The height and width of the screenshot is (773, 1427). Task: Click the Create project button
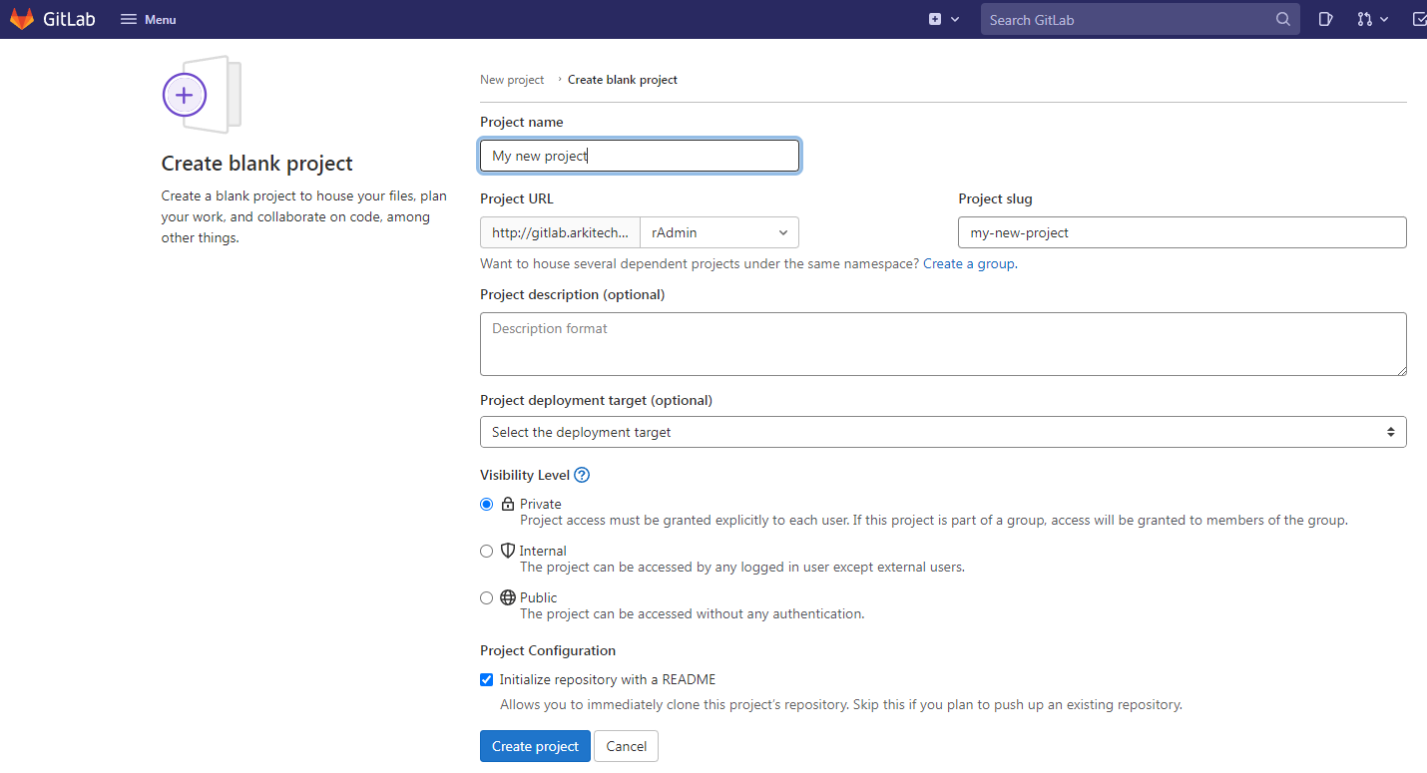tap(535, 745)
